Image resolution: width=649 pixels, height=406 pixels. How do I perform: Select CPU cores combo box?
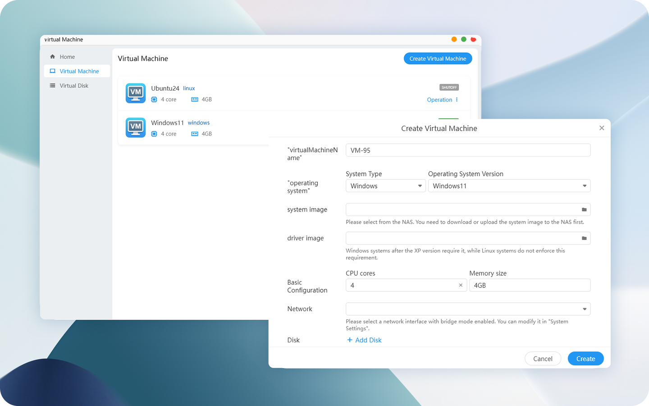click(406, 285)
